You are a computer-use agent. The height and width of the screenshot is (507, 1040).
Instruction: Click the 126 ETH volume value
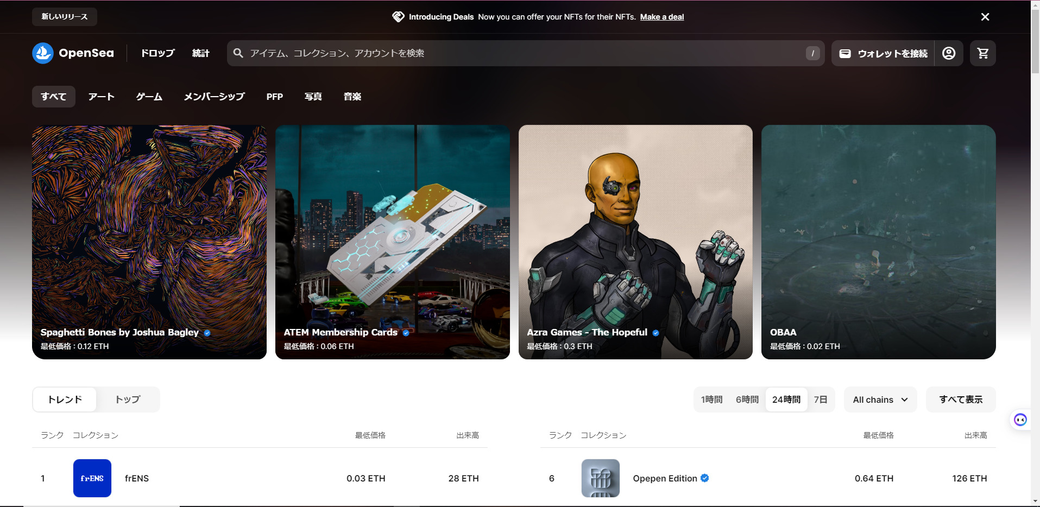coord(969,478)
